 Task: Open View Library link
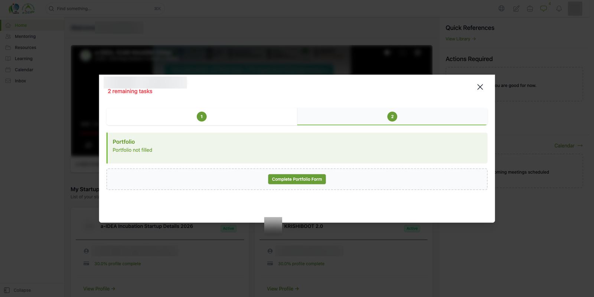coord(461,39)
